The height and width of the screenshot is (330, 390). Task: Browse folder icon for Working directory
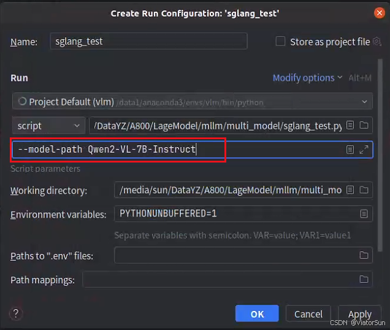tap(364, 190)
